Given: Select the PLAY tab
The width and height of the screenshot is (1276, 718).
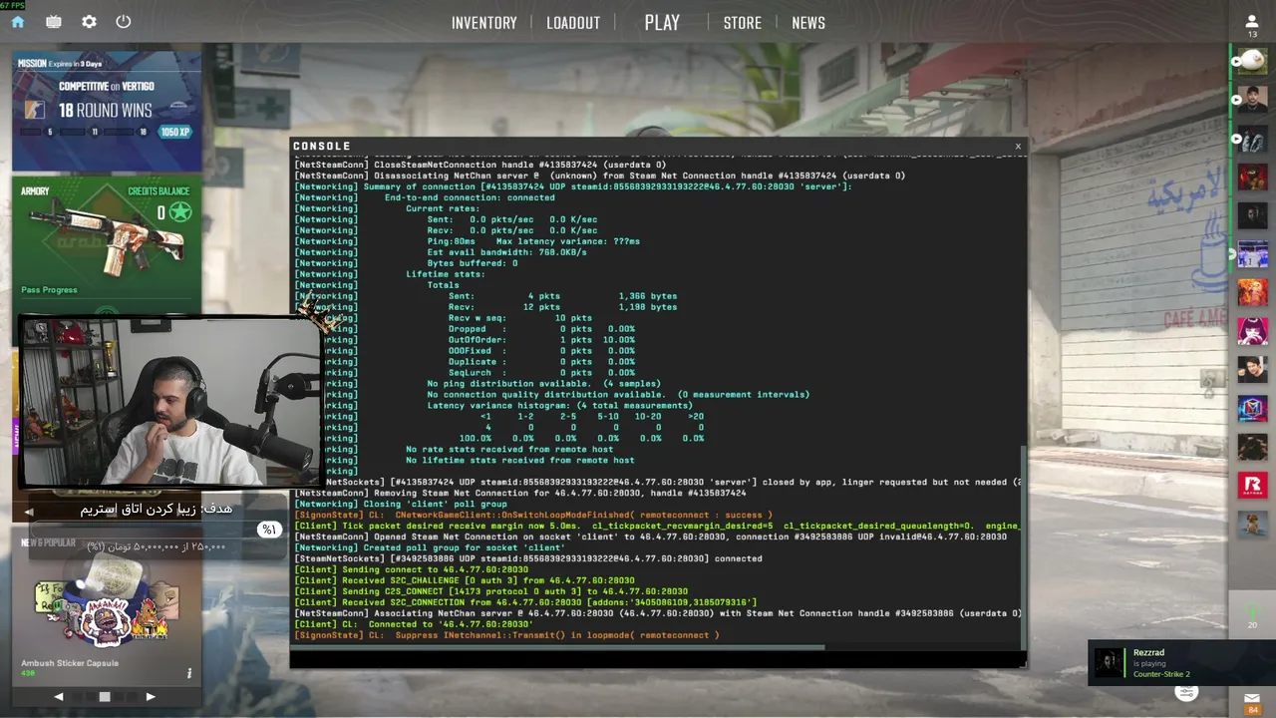Looking at the screenshot, I should coord(662,23).
